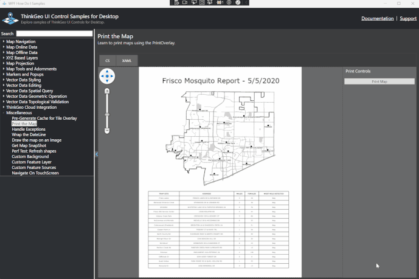Image resolution: width=419 pixels, height=279 pixels.
Task: Open Draw the map on an Image sample
Action: pos(36,140)
